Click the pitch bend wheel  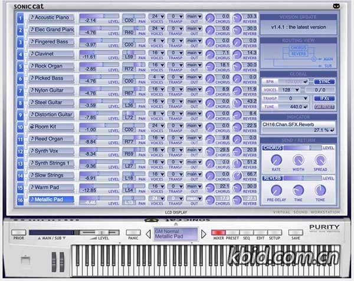point(54,262)
